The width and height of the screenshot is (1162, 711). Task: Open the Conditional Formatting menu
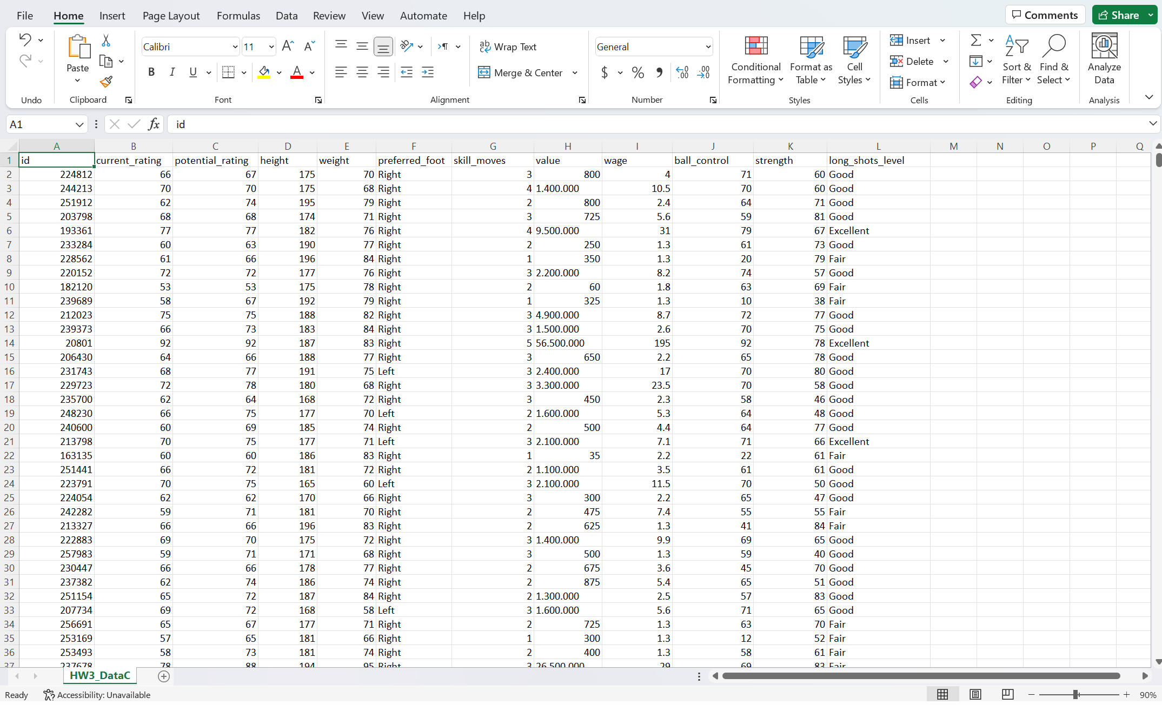coord(755,59)
